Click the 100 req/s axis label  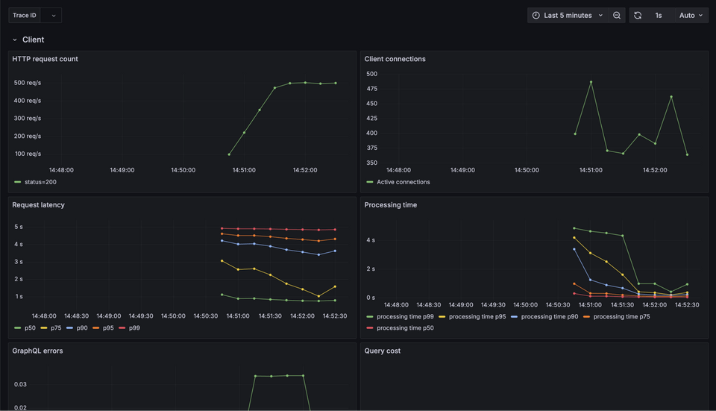pyautogui.click(x=28, y=154)
